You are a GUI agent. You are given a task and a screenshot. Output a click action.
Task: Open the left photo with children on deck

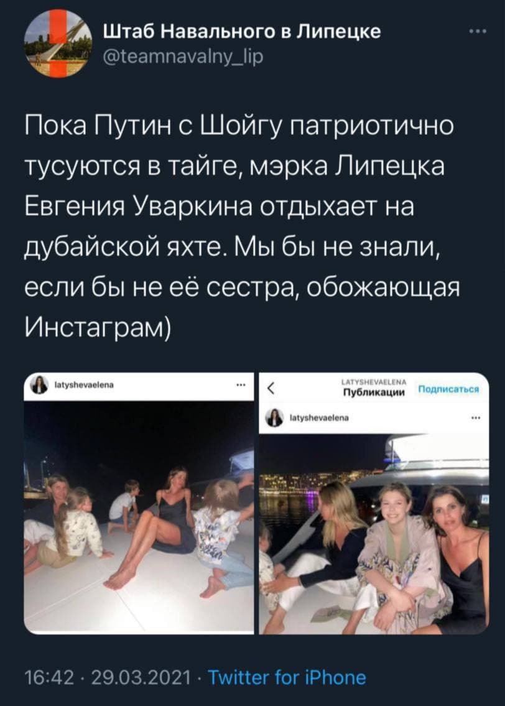point(139,517)
